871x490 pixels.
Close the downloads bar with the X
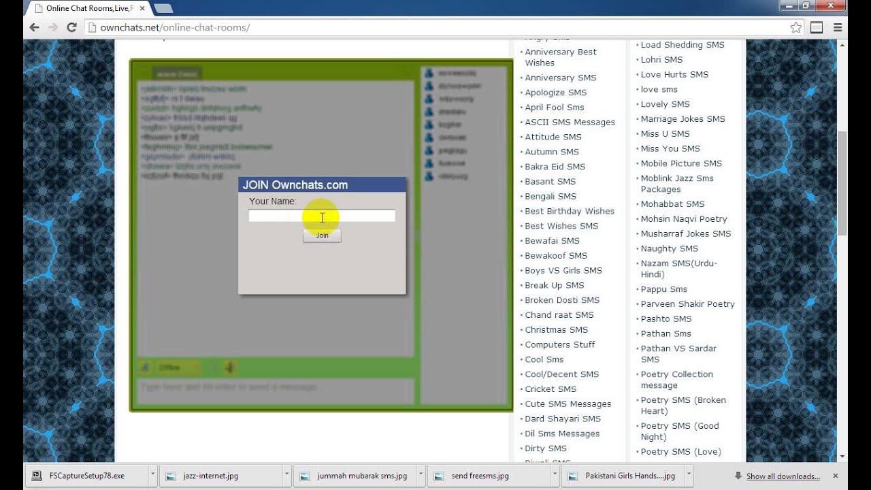(x=836, y=476)
